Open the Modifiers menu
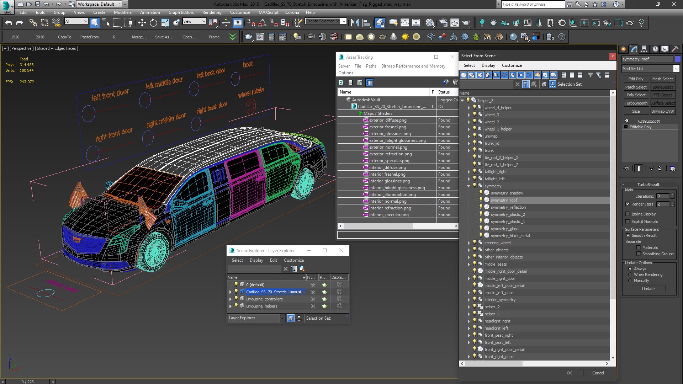The width and height of the screenshot is (683, 384). click(x=122, y=12)
